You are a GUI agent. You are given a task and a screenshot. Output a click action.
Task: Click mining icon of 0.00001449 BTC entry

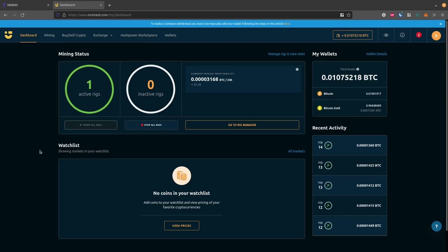coord(328,226)
